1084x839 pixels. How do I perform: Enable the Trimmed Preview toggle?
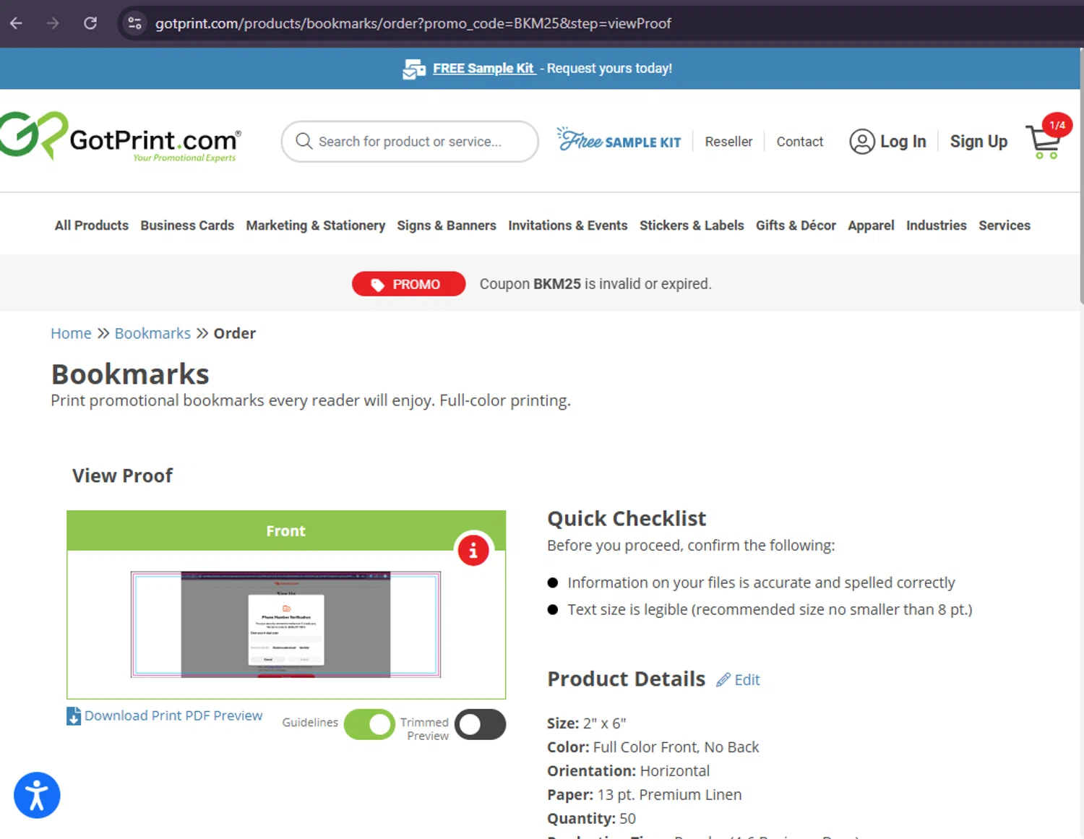coord(481,724)
